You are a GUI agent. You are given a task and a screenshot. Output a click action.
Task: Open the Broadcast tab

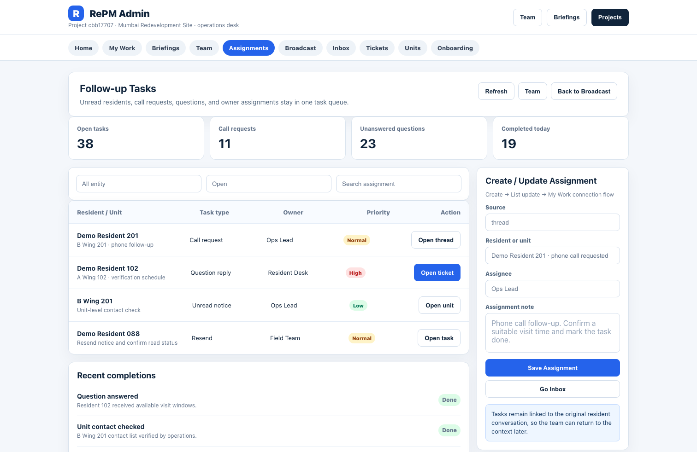click(x=301, y=48)
